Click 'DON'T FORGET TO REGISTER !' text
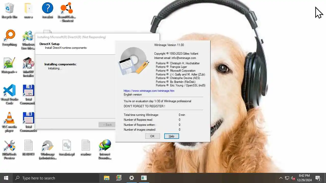This screenshot has width=326, height=183. tap(144, 106)
